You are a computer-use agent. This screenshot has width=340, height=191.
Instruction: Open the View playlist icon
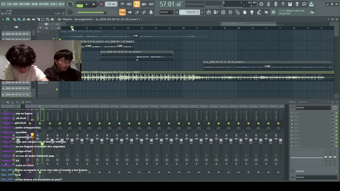(209, 12)
